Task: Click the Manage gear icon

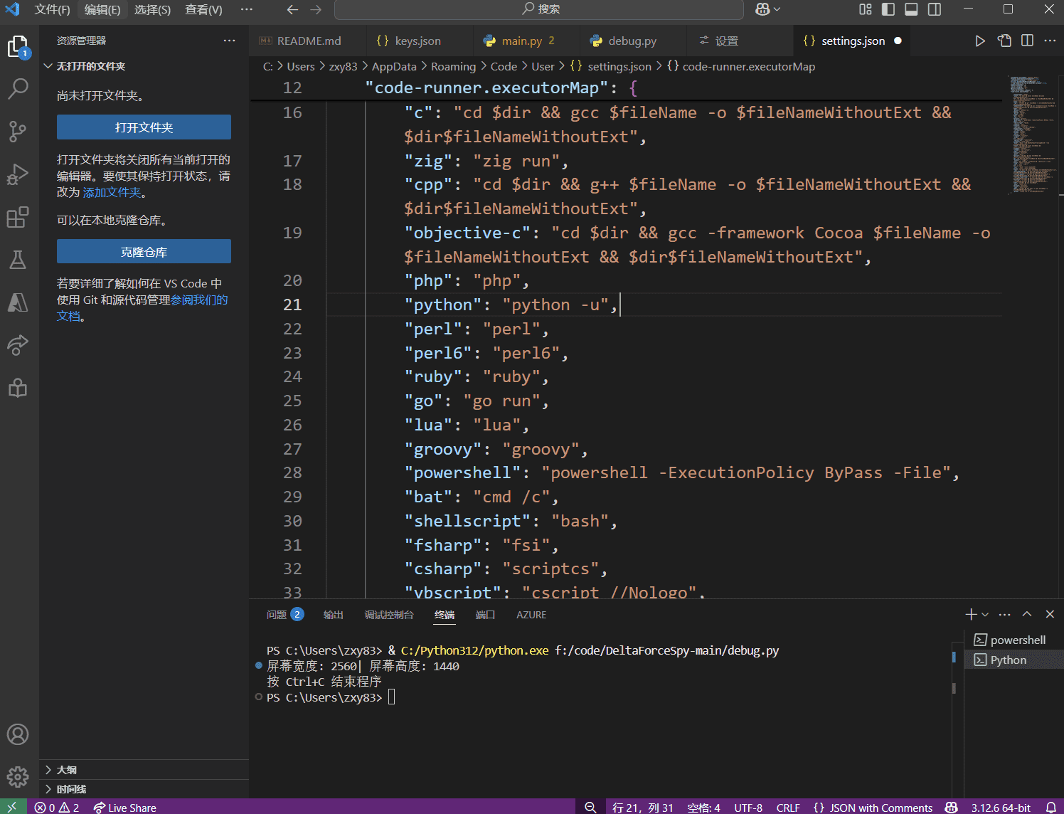Action: (18, 776)
